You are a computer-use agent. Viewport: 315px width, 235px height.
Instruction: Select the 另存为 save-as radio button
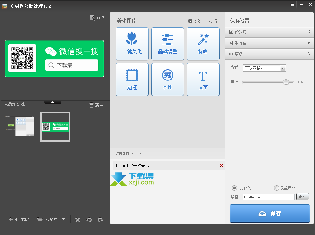tap(234, 188)
